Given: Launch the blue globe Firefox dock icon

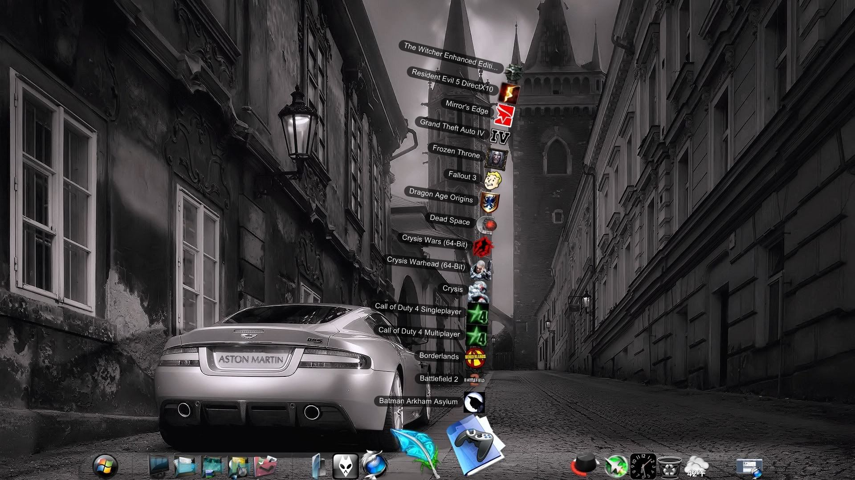Looking at the screenshot, I should [374, 465].
